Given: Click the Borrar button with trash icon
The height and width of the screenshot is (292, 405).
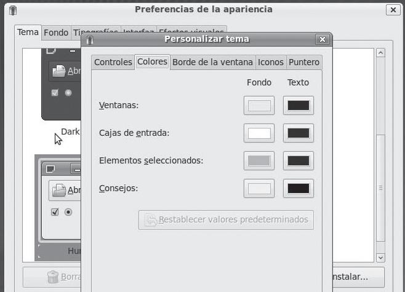Looking at the screenshot, I should (52, 277).
